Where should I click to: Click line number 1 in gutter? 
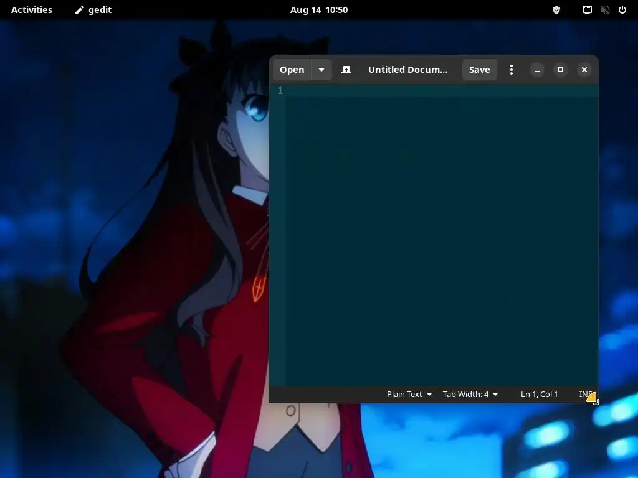(x=280, y=90)
